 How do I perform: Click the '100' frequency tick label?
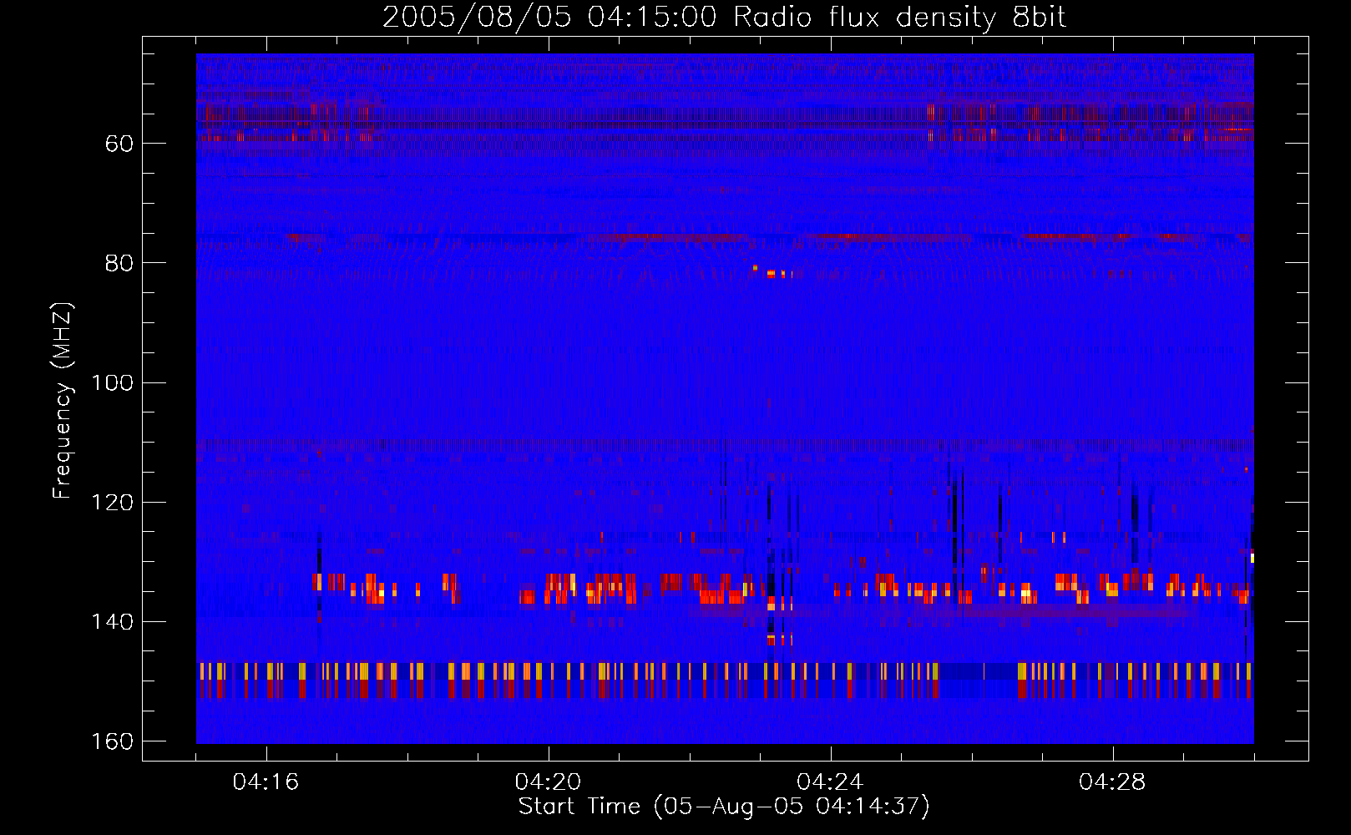[112, 382]
